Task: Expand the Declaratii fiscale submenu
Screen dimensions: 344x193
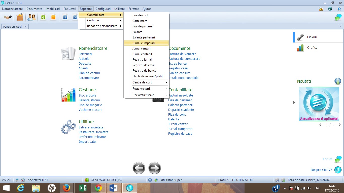Action: [x=146, y=95]
